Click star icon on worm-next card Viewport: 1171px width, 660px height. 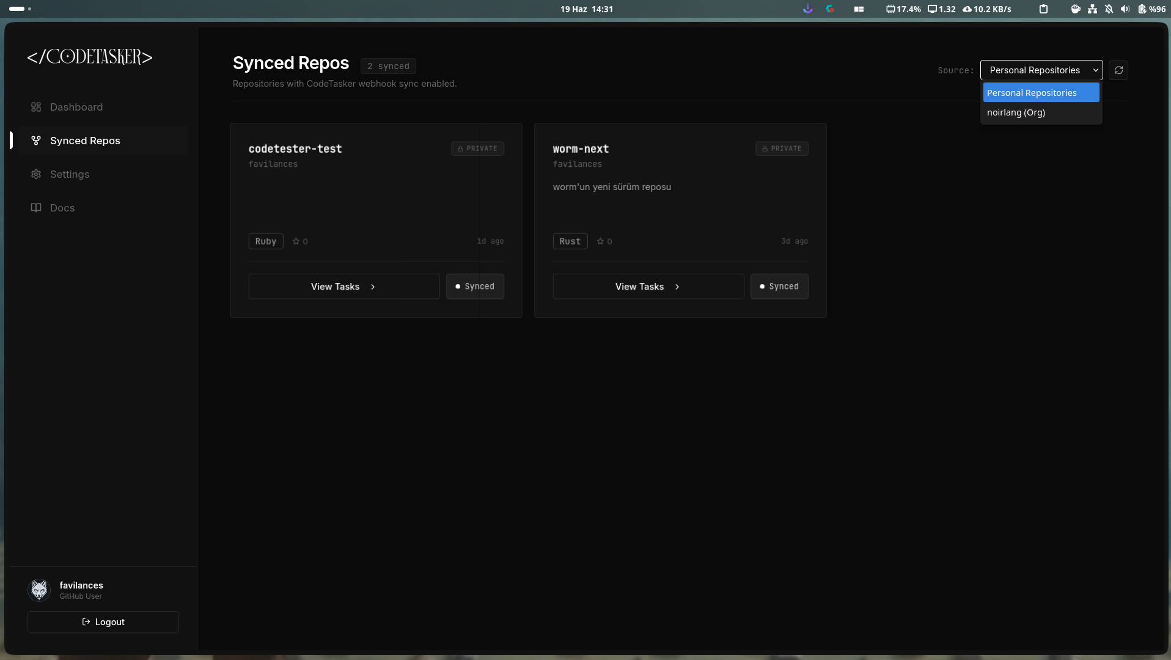click(600, 241)
